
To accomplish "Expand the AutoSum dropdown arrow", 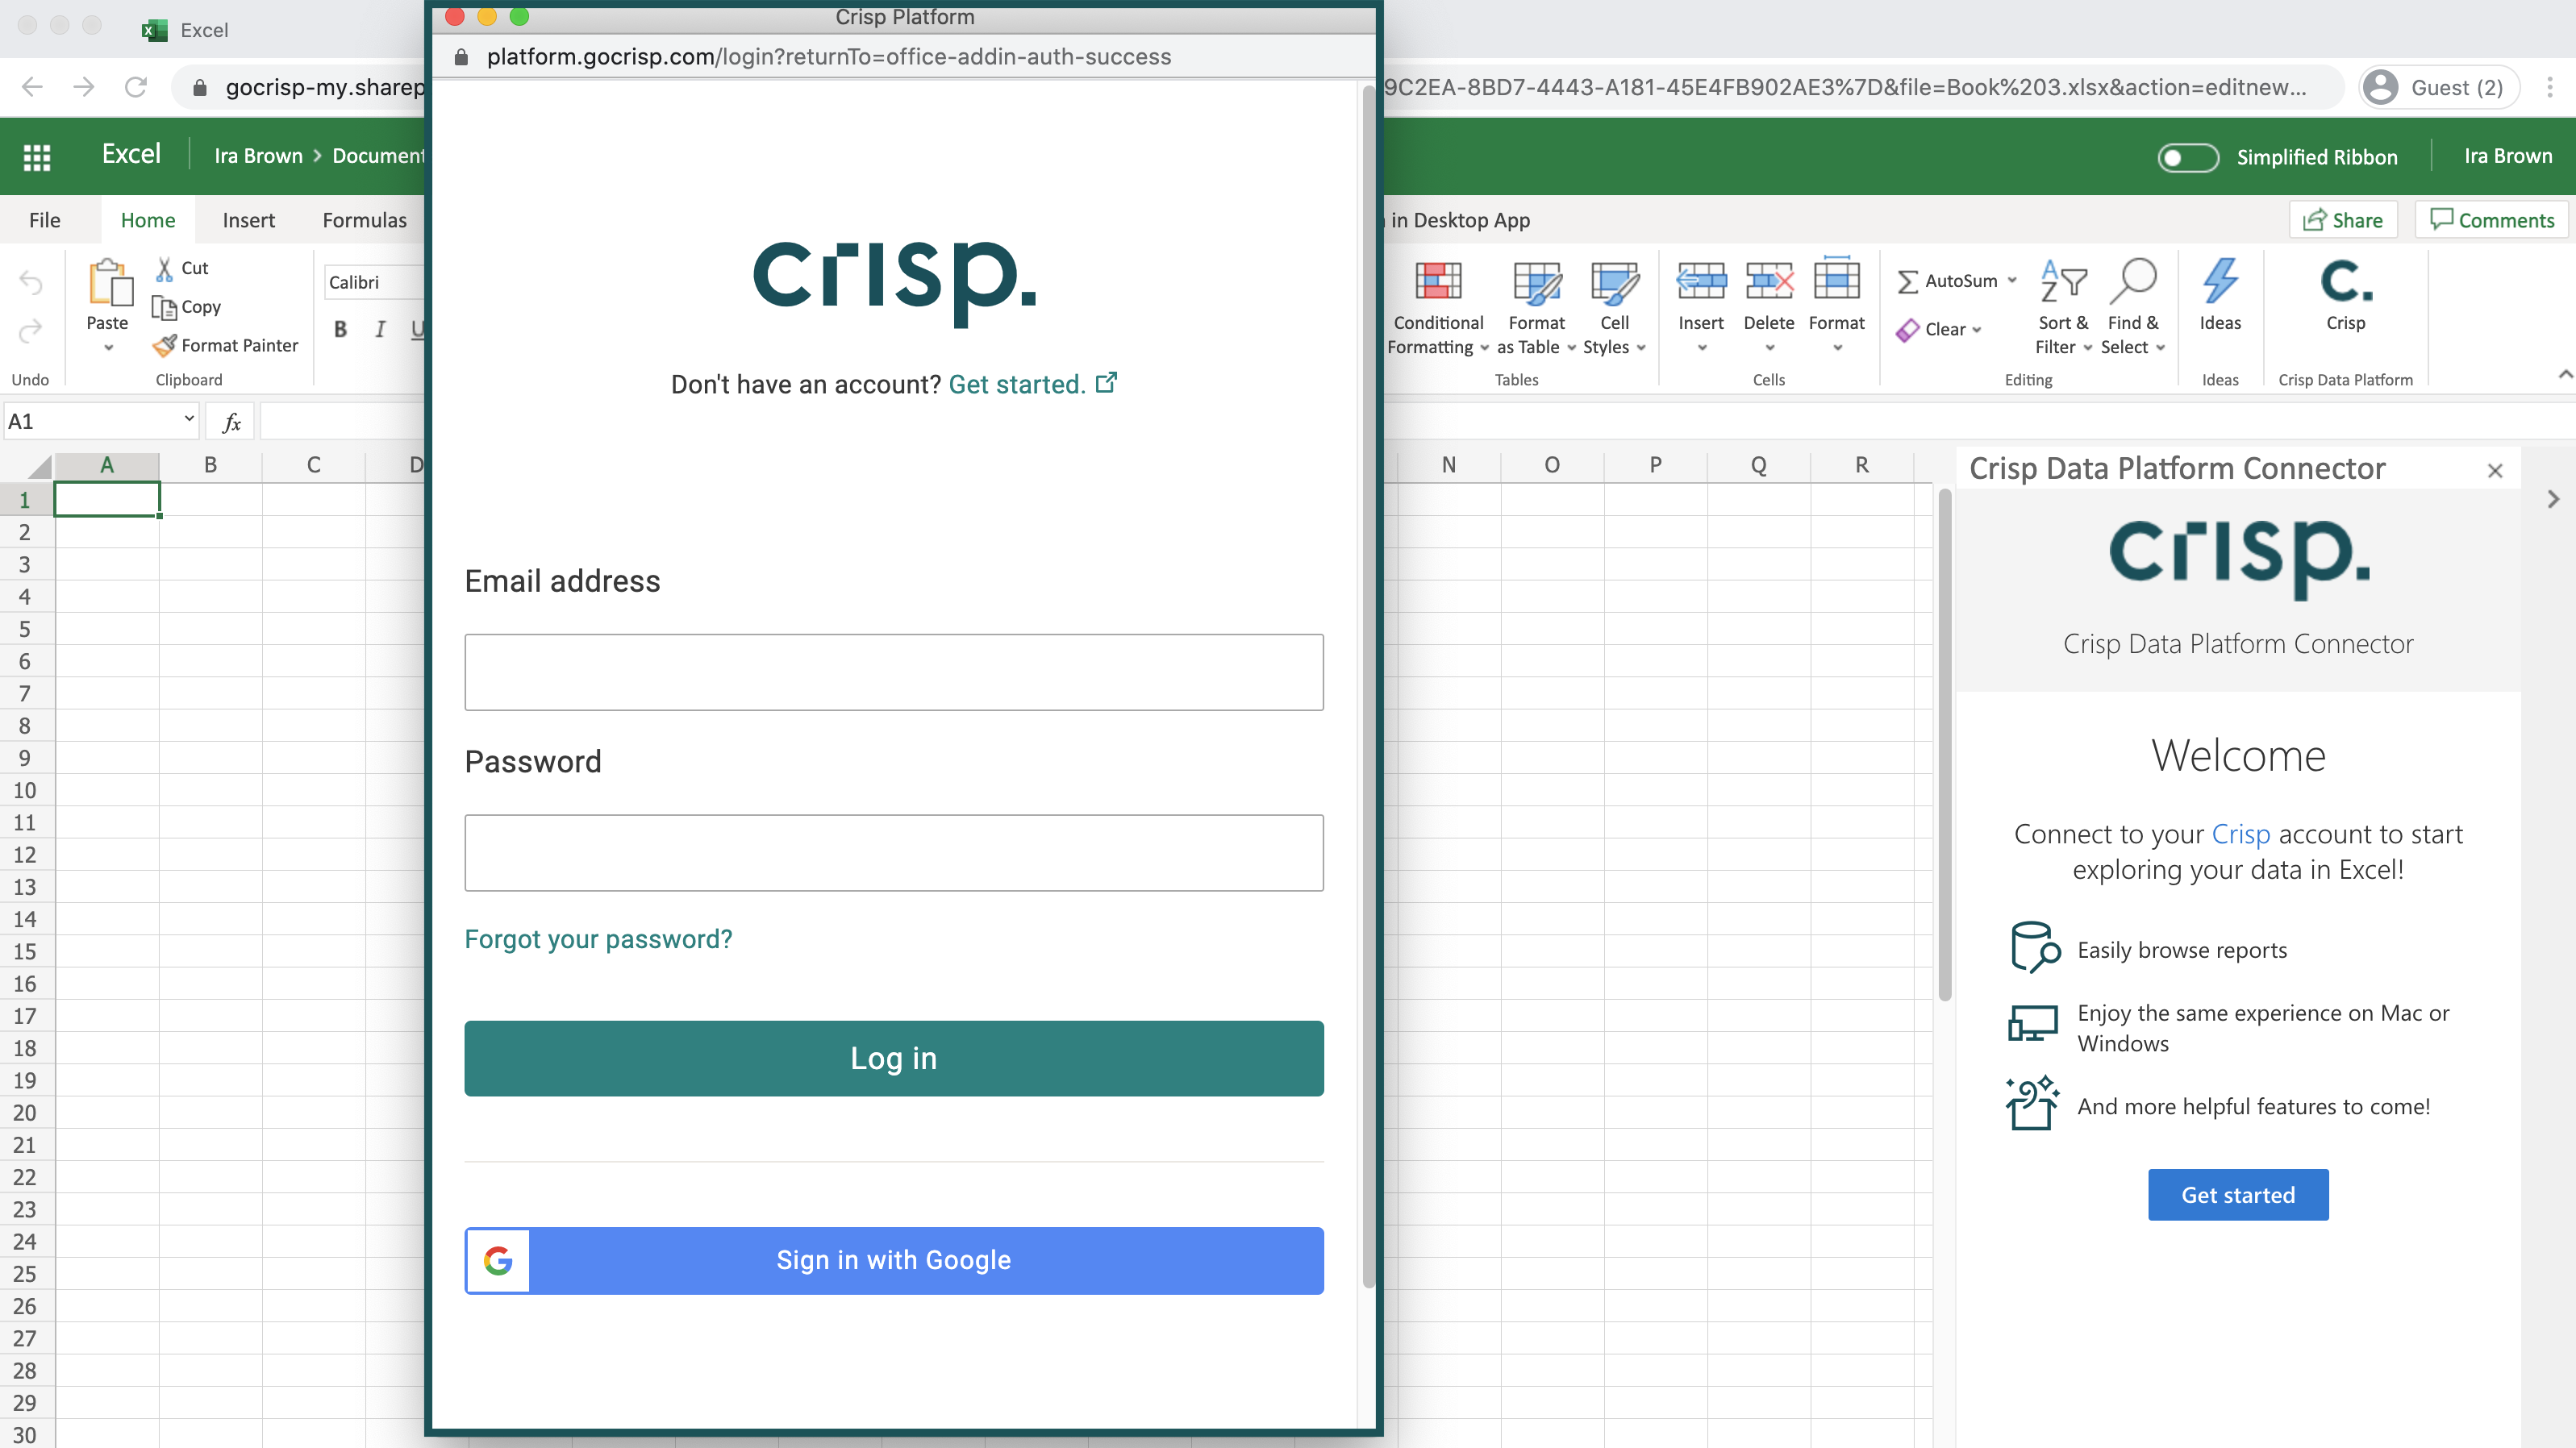I will 2012,281.
